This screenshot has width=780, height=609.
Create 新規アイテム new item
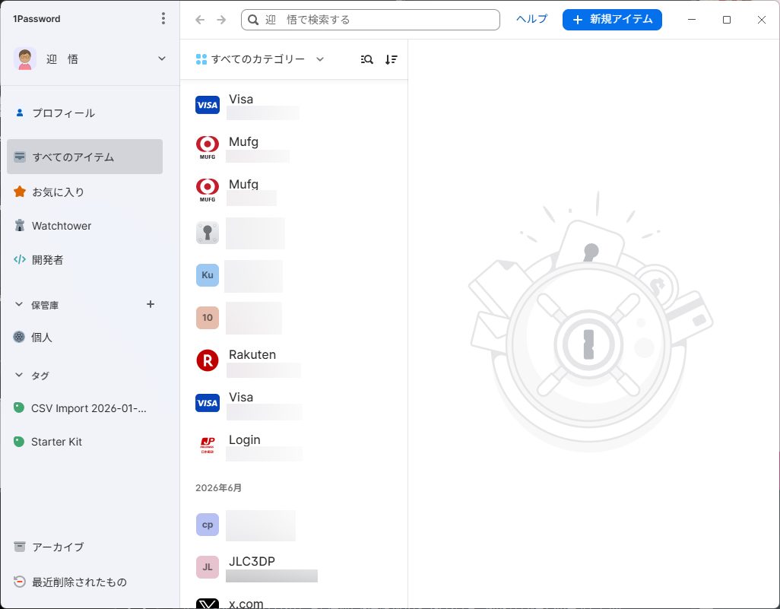612,20
